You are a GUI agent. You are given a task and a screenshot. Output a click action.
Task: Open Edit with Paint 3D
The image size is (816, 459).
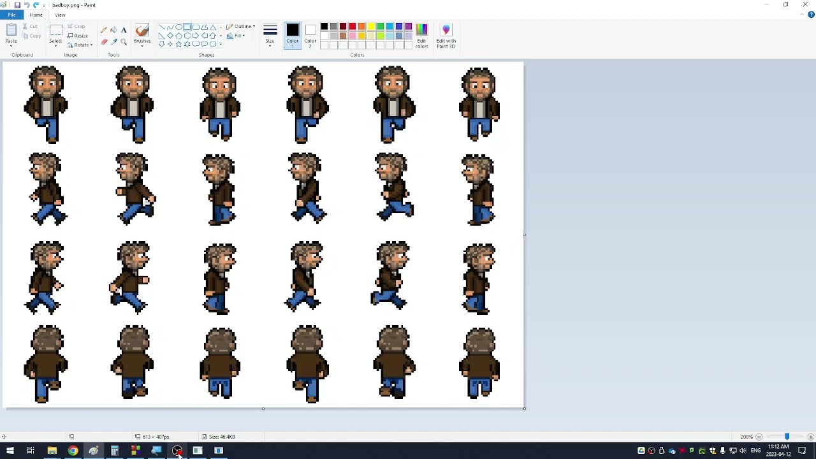(x=446, y=36)
